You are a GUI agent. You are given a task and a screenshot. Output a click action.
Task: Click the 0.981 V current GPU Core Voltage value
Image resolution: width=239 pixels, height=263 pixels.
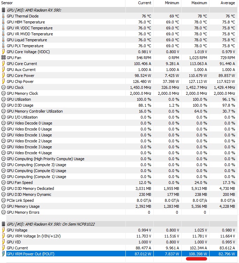click(145, 52)
